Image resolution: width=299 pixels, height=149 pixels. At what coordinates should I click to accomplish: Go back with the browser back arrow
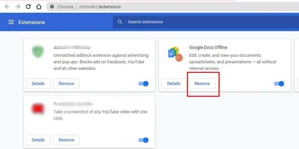pyautogui.click(x=7, y=7)
